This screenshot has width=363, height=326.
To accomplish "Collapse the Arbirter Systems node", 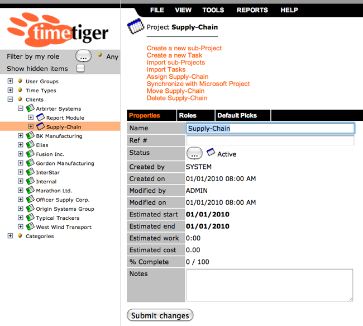I will click(x=20, y=108).
